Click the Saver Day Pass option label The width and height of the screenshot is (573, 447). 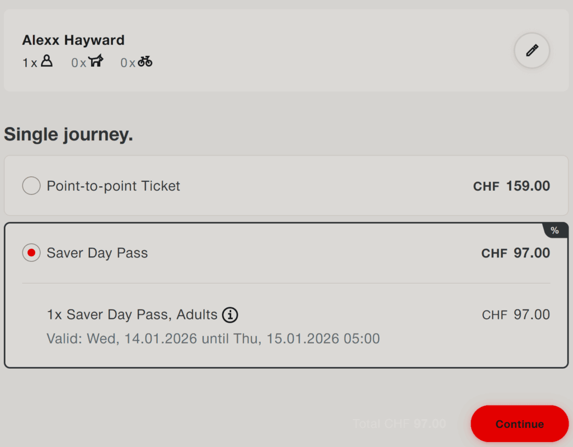point(97,253)
